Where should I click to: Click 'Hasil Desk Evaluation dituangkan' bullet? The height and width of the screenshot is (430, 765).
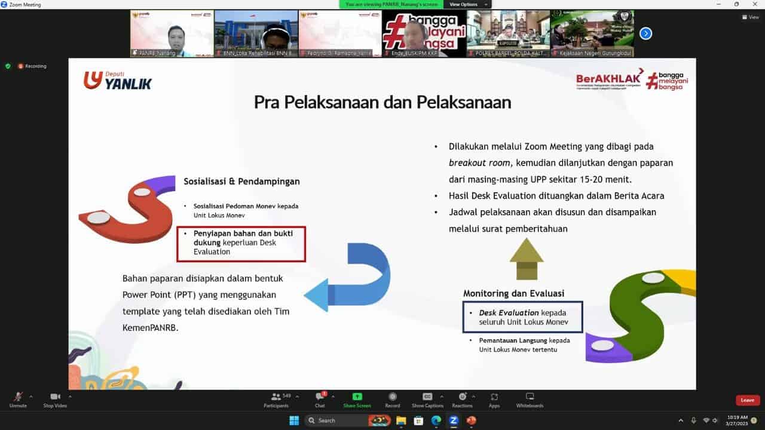point(556,195)
